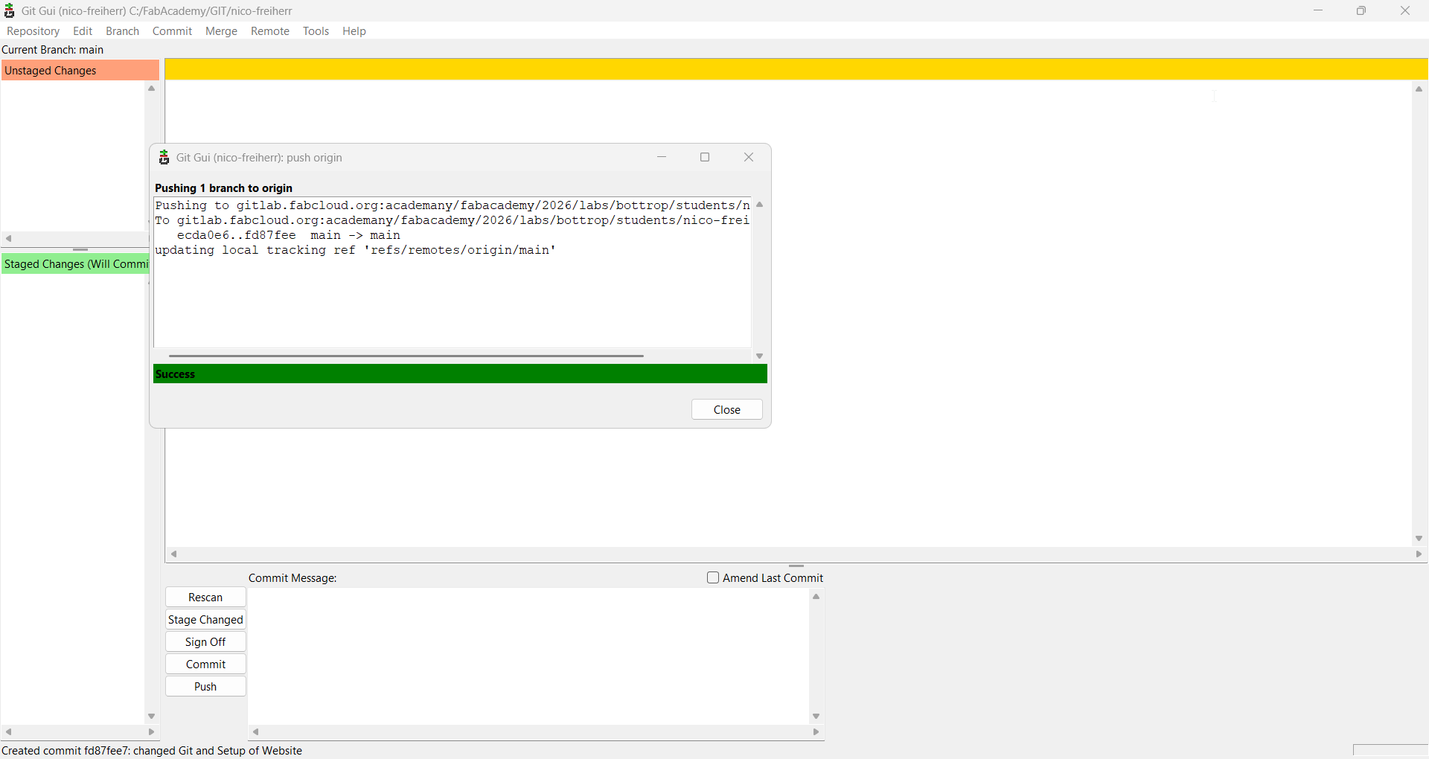This screenshot has width=1429, height=759.
Task: Minimize the push origin dialog
Action: click(x=662, y=157)
